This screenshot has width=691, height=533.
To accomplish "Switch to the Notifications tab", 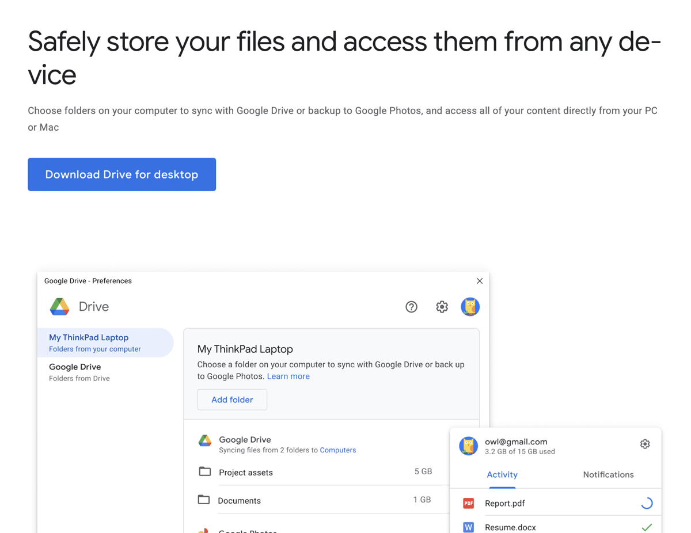I will point(608,475).
